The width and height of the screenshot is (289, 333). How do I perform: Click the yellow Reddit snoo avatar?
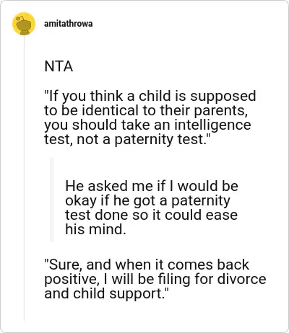tap(24, 24)
